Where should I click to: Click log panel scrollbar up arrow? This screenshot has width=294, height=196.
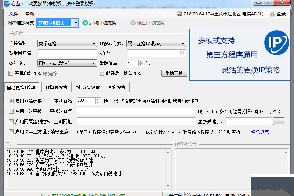168,152
